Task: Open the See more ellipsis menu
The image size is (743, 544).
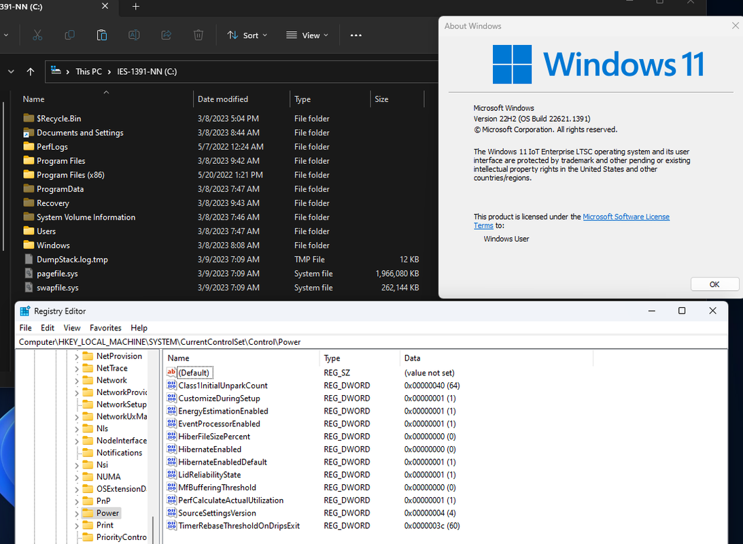Action: pos(356,35)
